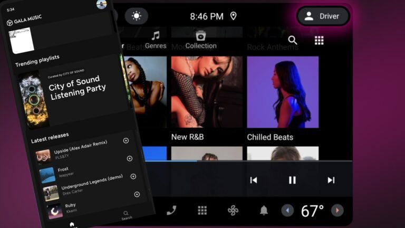Select the New R&B album cover
405x228 pixels.
pos(207,92)
